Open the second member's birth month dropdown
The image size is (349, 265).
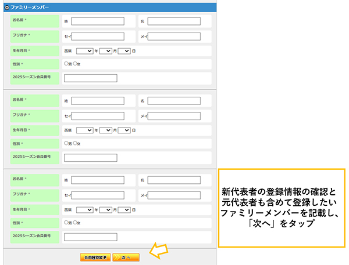105,130
